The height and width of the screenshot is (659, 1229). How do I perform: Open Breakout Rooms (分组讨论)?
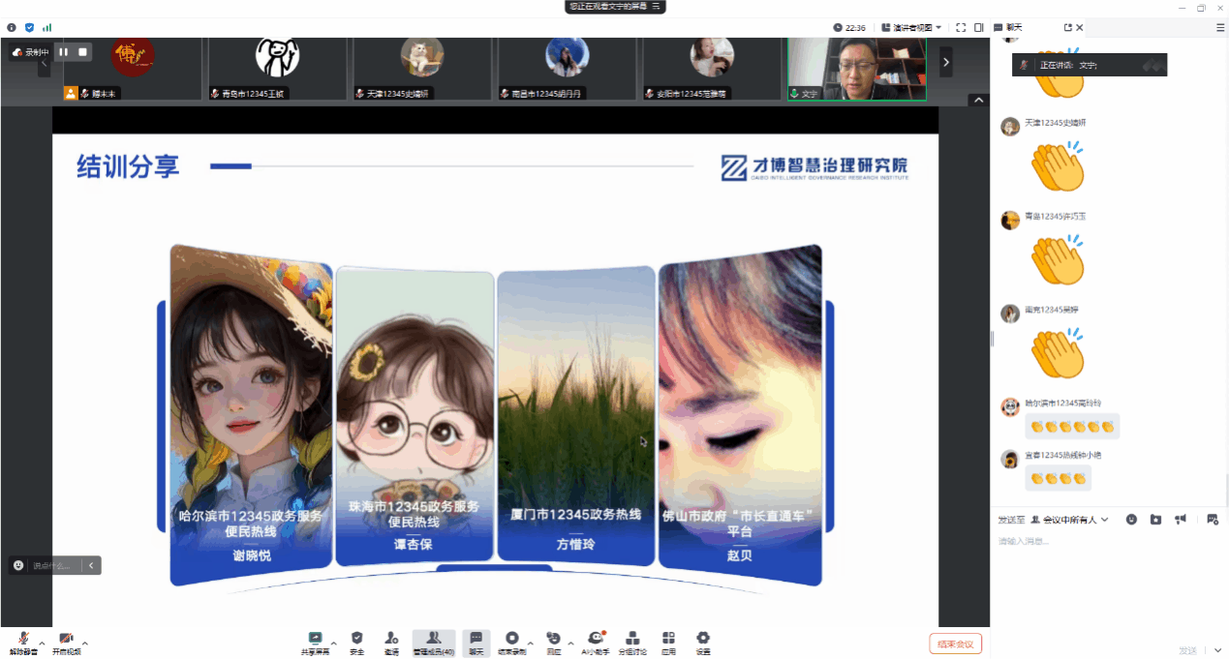click(632, 642)
